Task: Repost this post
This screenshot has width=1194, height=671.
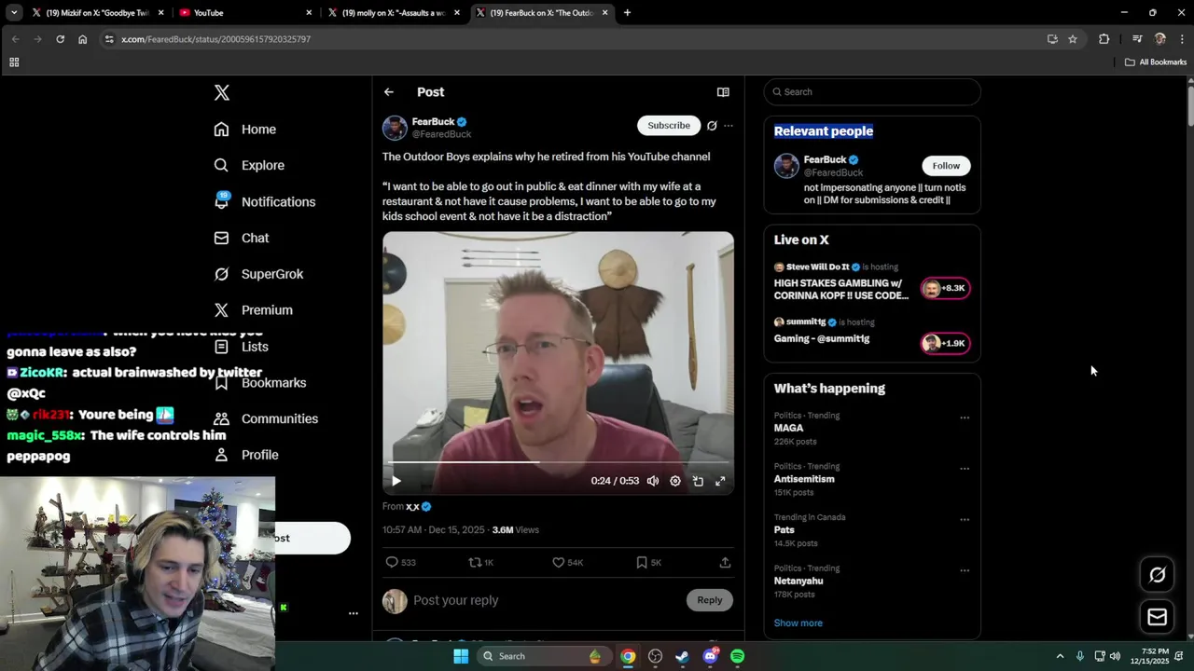Action: [475, 562]
